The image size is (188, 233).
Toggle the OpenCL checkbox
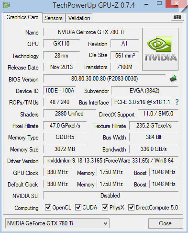pyautogui.click(x=48, y=207)
